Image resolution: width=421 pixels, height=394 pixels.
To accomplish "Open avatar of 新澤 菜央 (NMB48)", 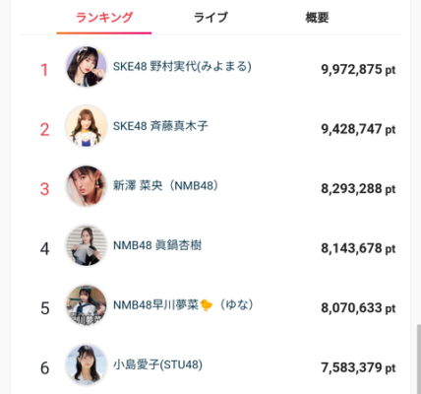I will coord(87,186).
